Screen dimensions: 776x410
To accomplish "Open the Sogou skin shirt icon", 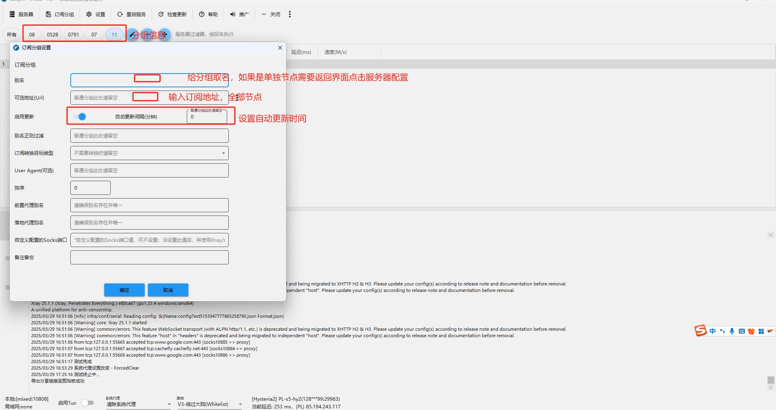I will coord(751,331).
